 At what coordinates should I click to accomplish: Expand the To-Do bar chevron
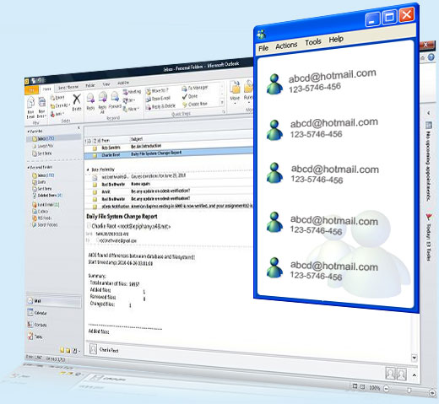click(429, 113)
